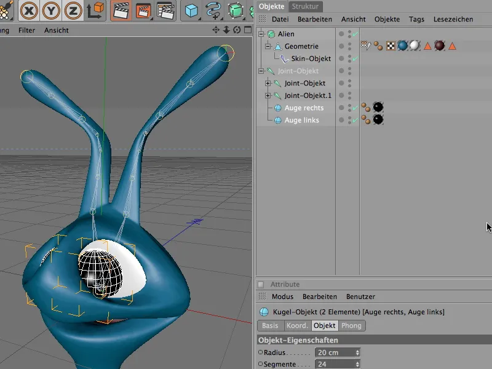This screenshot has width=492, height=369.
Task: Switch to the Struktur tab
Action: pos(305,6)
